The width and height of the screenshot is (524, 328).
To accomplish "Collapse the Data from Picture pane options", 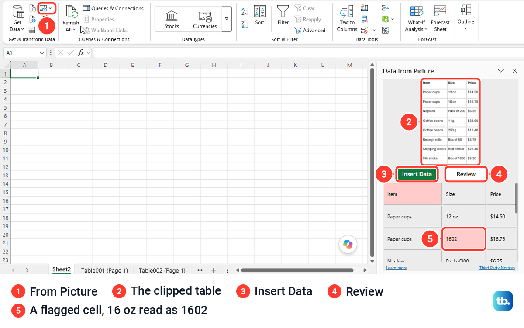I will click(501, 71).
